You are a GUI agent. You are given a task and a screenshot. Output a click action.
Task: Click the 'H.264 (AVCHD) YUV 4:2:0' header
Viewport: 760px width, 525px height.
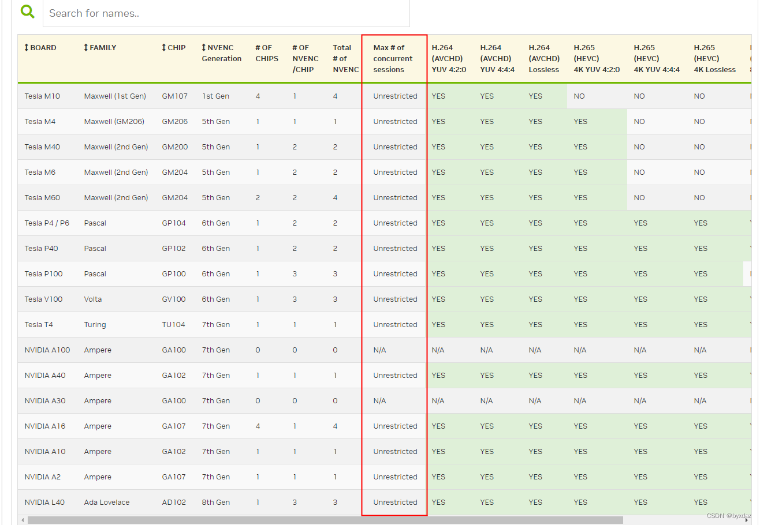coord(448,58)
